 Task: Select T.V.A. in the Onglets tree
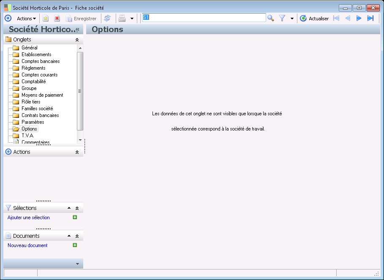point(27,136)
